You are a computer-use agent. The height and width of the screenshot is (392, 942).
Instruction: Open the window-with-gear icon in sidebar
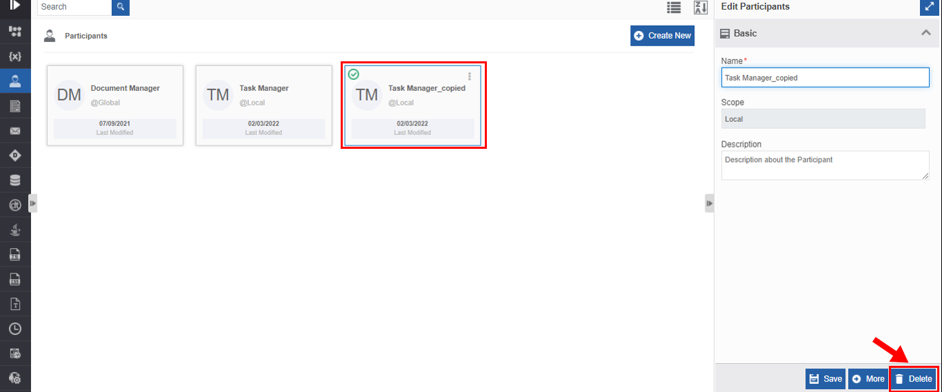tap(14, 353)
